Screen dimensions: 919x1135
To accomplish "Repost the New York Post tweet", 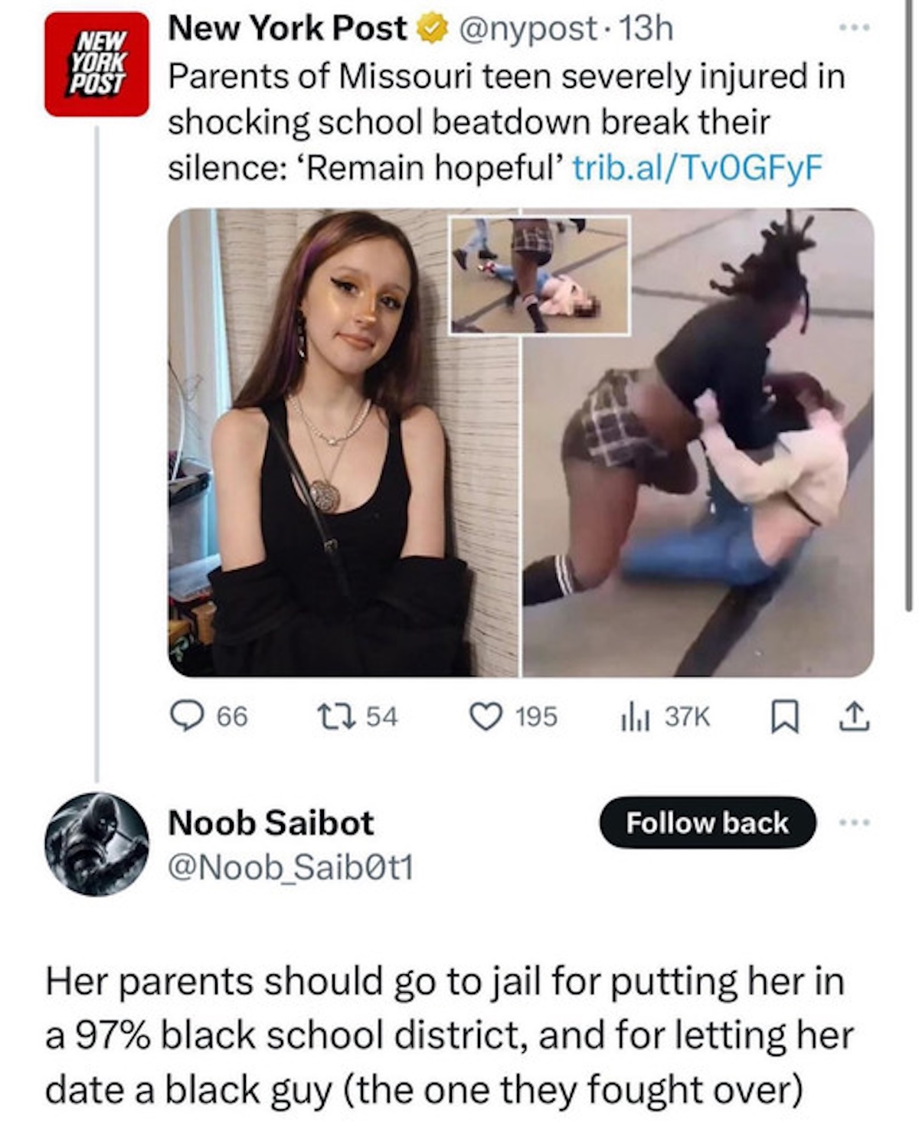I will pos(335,716).
